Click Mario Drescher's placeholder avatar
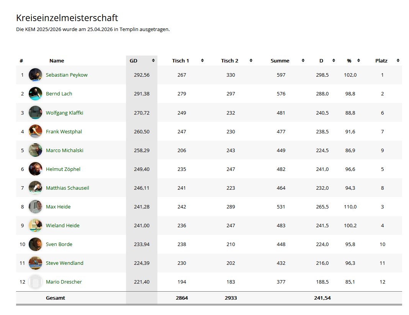The image size is (409, 315). coord(35,282)
